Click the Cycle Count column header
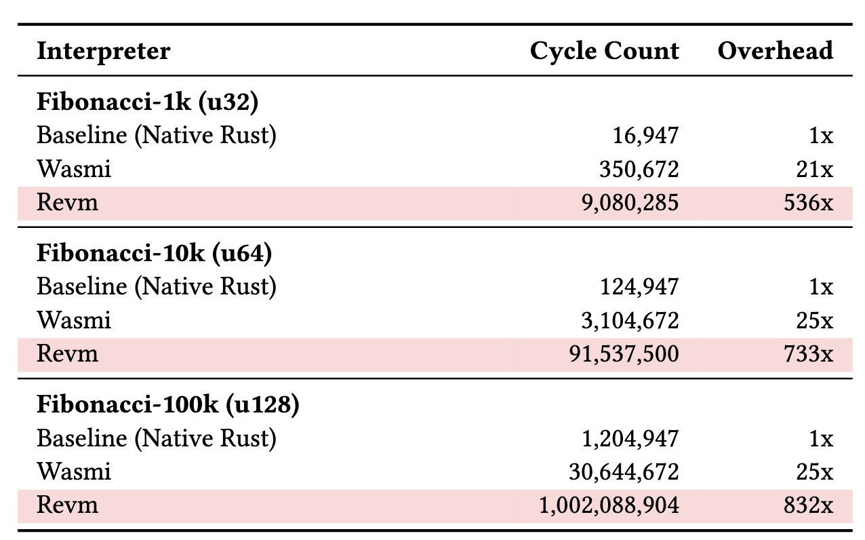 [605, 51]
